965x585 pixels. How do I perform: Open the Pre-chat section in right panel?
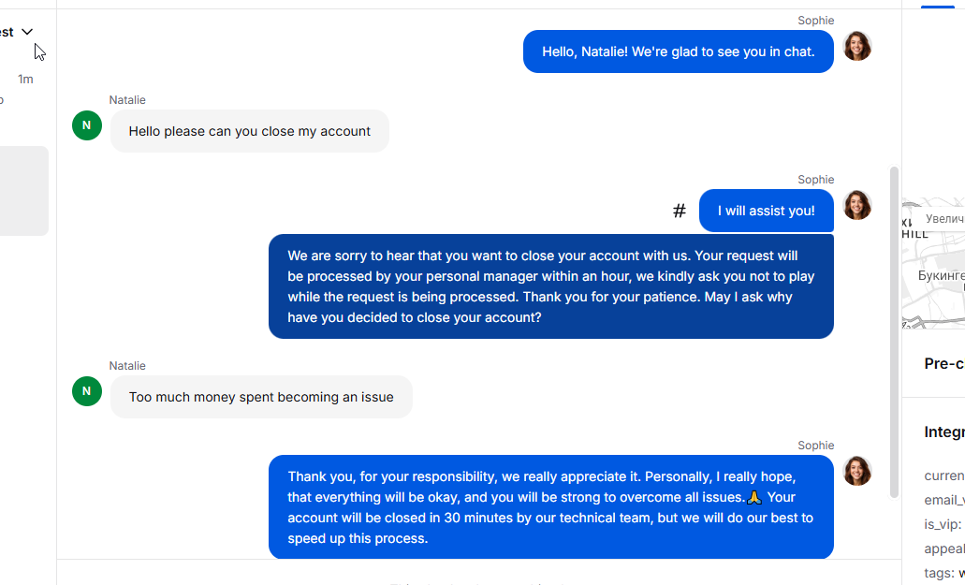(x=944, y=363)
